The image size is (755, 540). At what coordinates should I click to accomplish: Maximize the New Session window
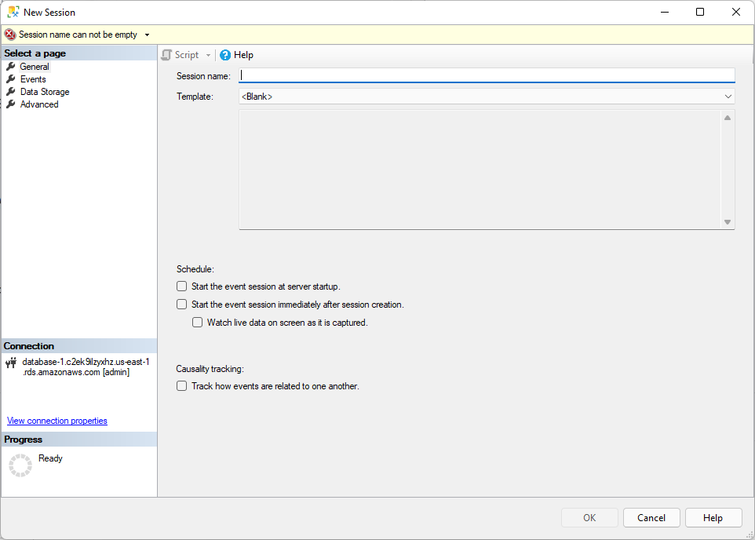pos(700,12)
